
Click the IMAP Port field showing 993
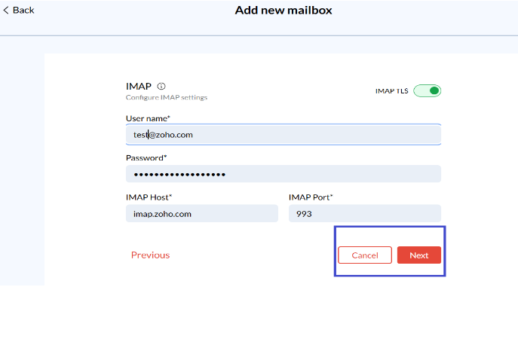pyautogui.click(x=364, y=214)
